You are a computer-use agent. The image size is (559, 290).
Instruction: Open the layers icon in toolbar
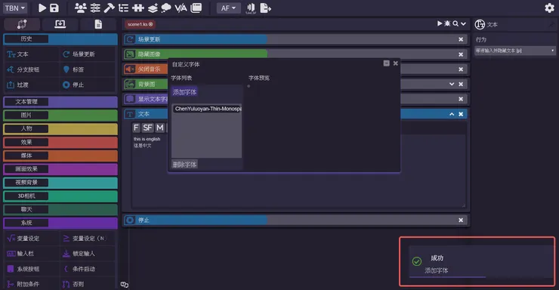coord(153,8)
